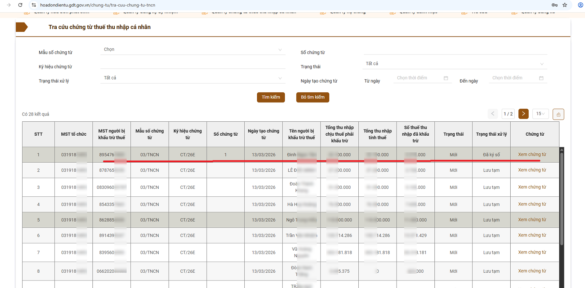Bookmark this page with star icon
Screen dimensions: 585x288
(x=565, y=5)
